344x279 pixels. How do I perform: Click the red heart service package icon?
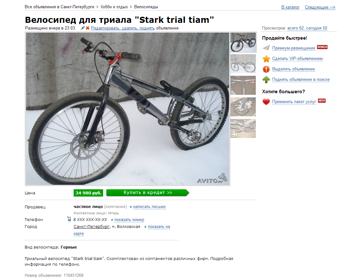click(x=266, y=102)
